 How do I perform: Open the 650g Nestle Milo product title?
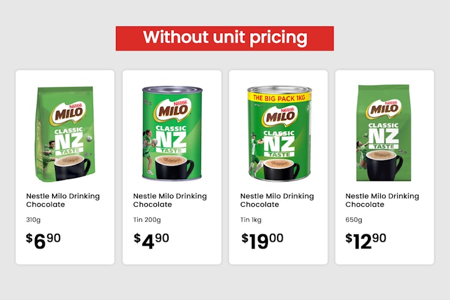point(383,200)
